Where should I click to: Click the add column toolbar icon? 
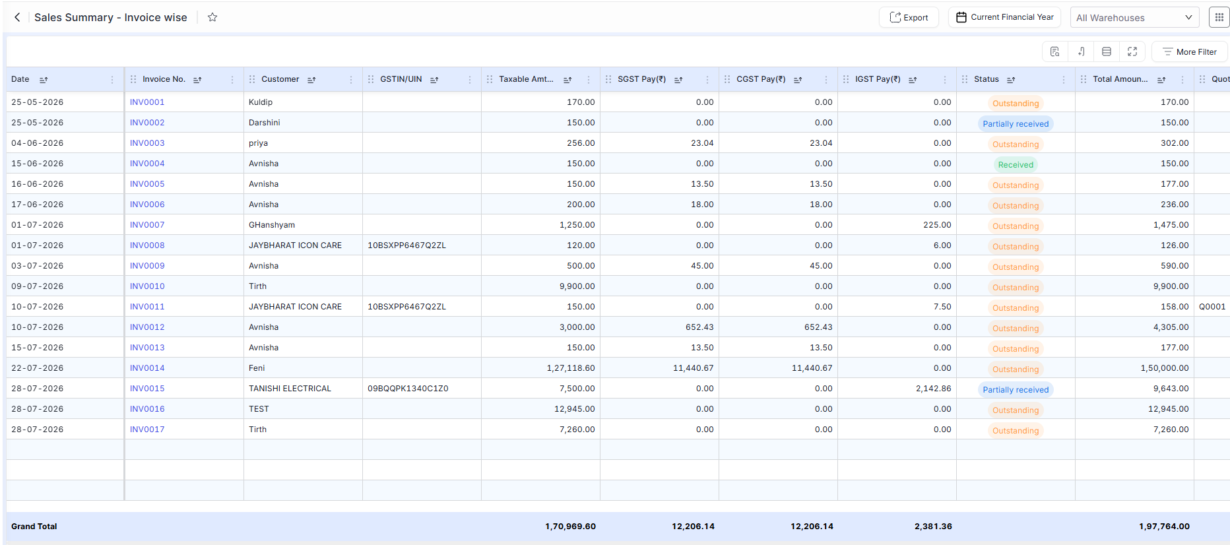[x=1081, y=51]
